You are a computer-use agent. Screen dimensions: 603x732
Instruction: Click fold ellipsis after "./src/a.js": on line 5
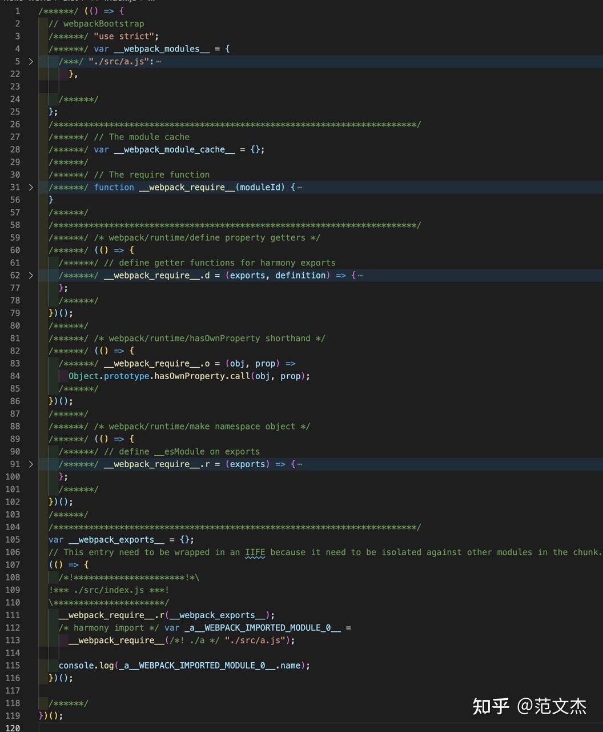click(158, 61)
